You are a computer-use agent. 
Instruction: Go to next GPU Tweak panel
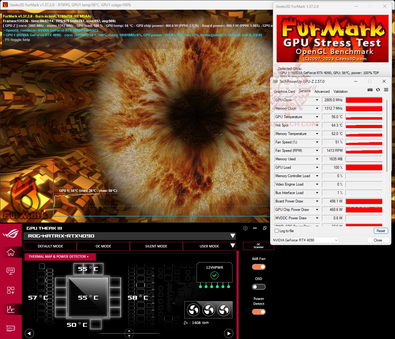(x=229, y=333)
